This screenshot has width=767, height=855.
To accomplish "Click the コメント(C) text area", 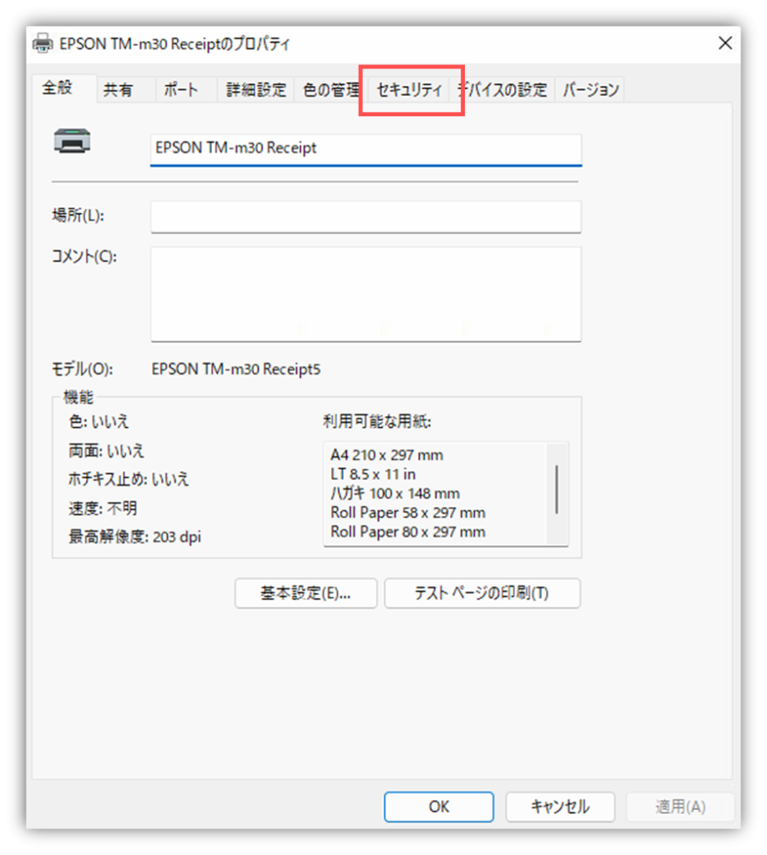I will pos(366,294).
